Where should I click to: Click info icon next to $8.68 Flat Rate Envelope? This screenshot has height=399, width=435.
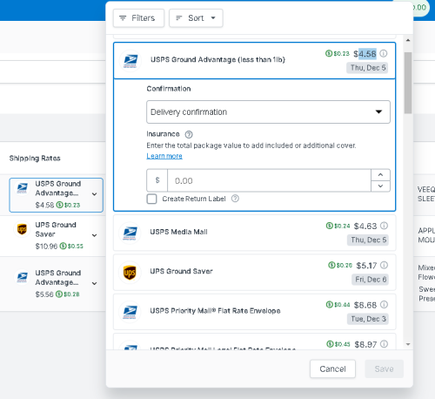coord(384,305)
